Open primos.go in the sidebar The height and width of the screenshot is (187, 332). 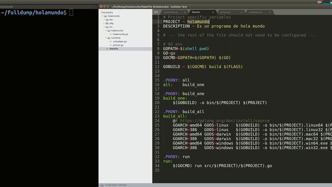pos(118,45)
